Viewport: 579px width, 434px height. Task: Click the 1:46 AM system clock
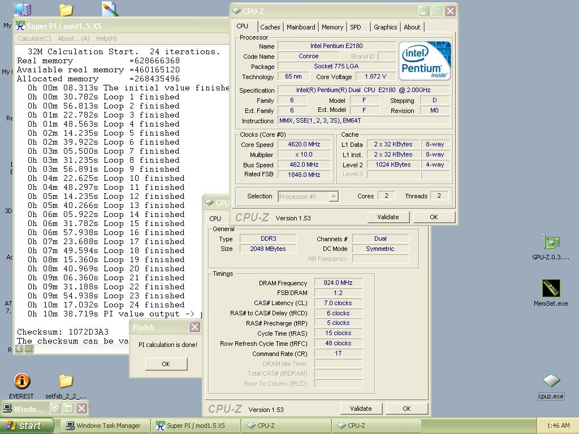(x=558, y=426)
